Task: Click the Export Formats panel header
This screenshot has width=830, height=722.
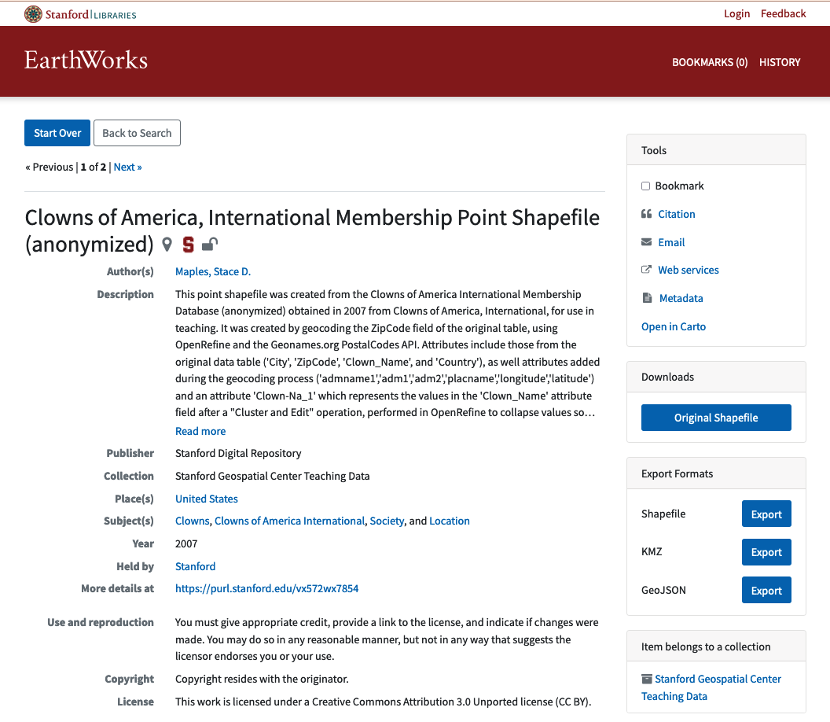Action: pyautogui.click(x=716, y=473)
